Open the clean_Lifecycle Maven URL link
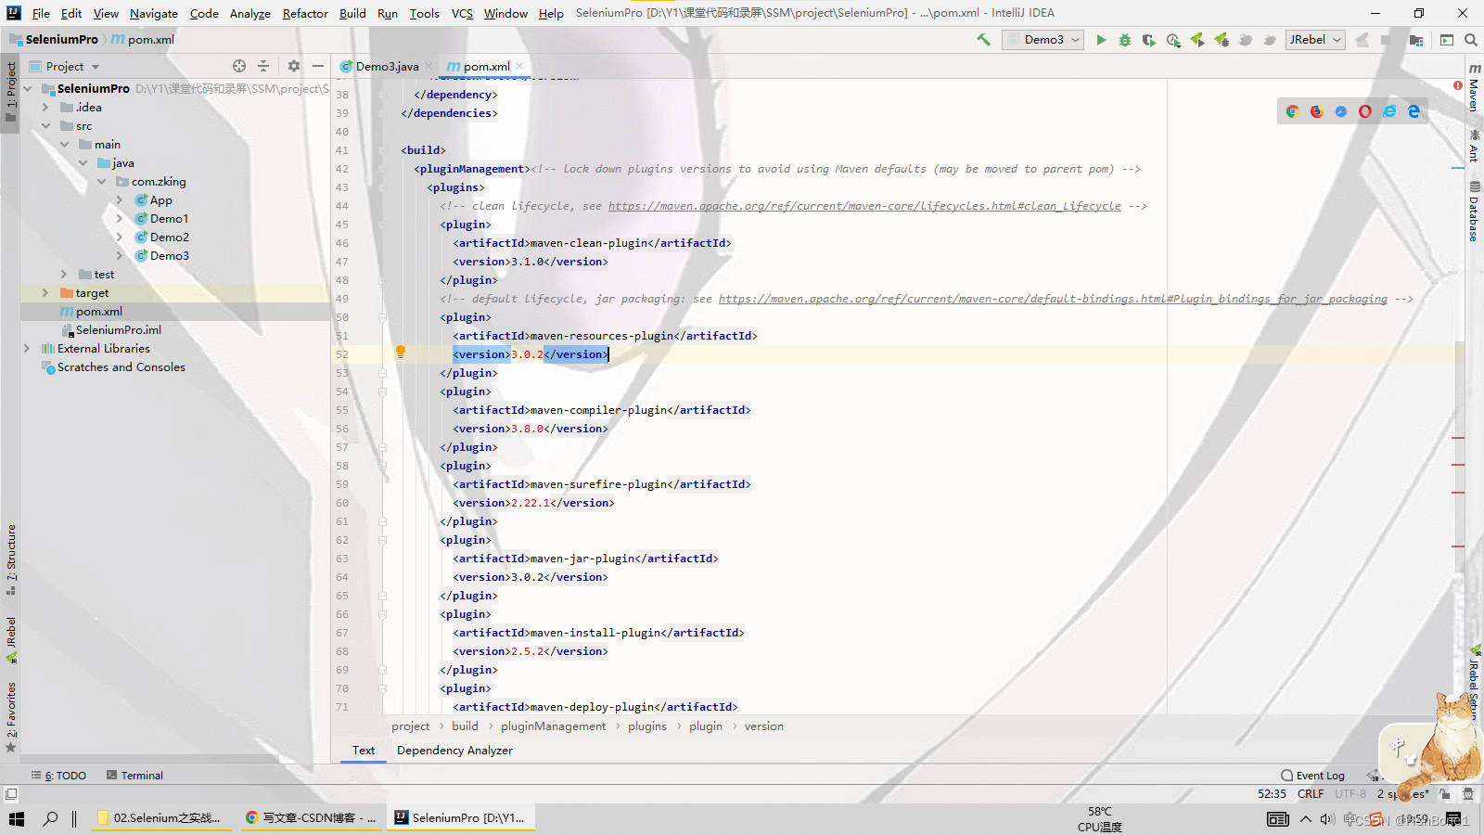 (x=864, y=206)
